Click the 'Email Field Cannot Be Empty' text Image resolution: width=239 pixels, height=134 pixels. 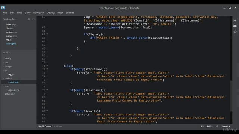coord(119,122)
